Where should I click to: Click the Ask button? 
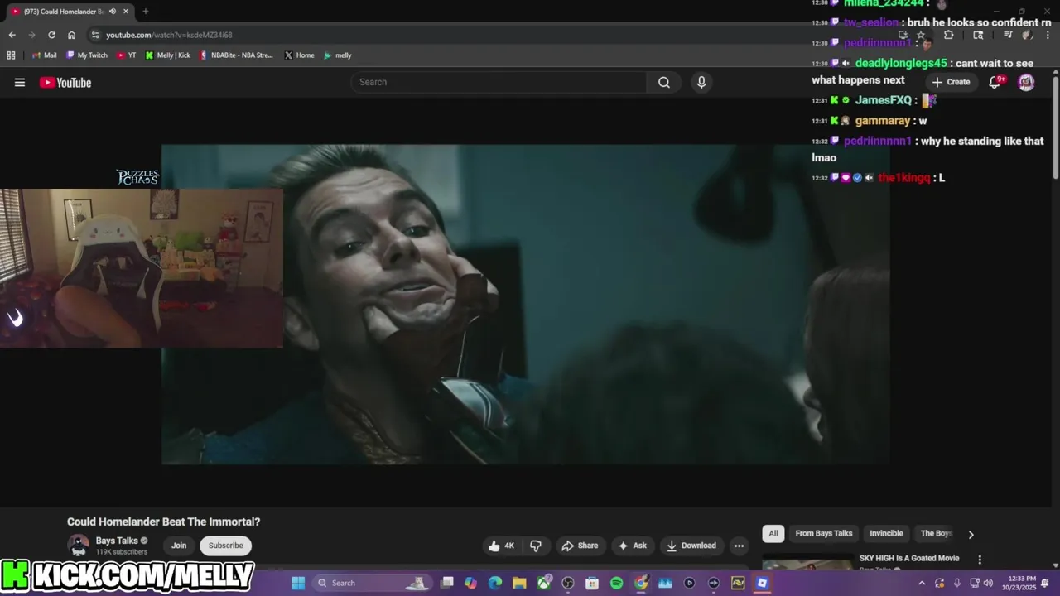click(x=632, y=546)
